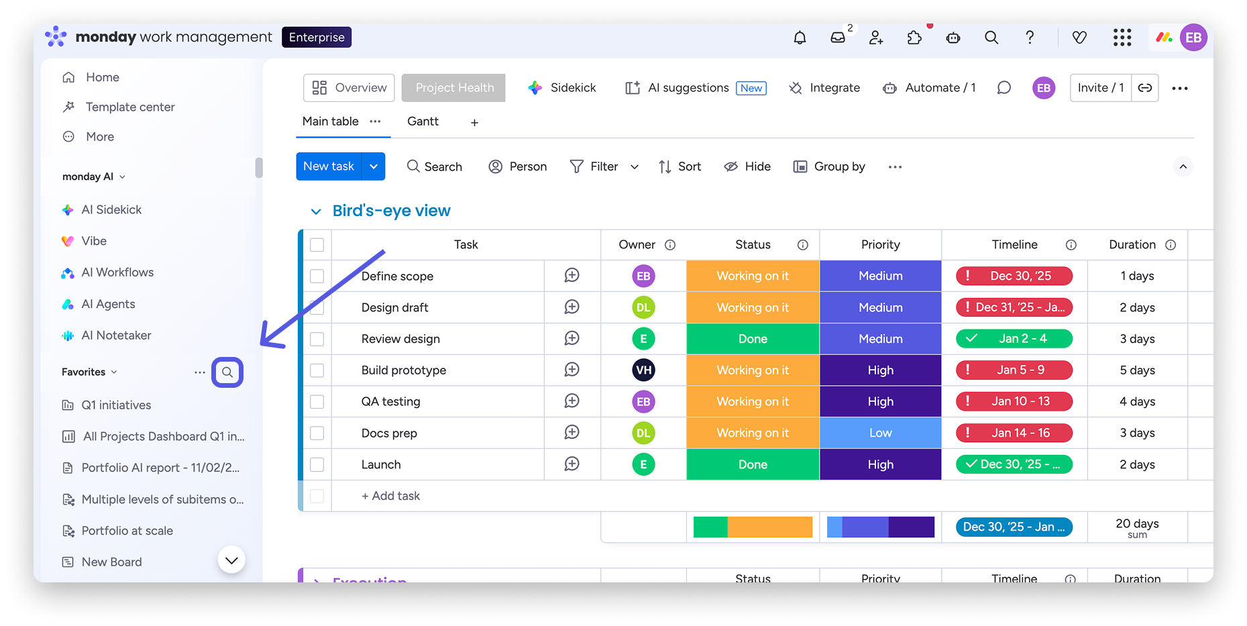Open the notifications bell

tap(800, 38)
